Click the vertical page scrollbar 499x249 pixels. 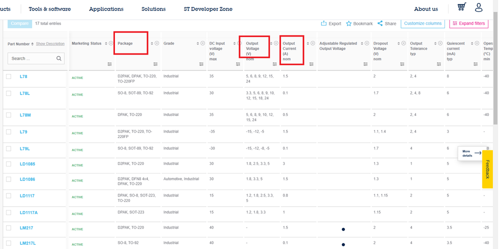495,68
